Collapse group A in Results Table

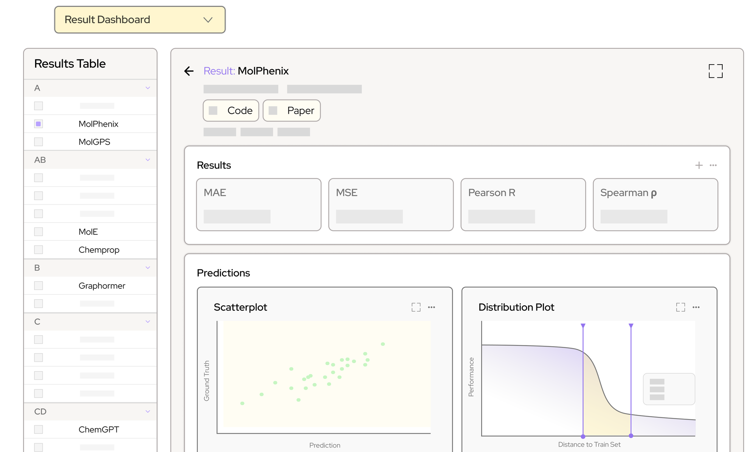(x=148, y=88)
